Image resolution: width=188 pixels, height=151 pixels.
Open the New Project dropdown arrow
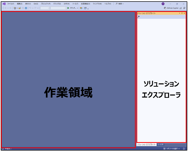17,8
